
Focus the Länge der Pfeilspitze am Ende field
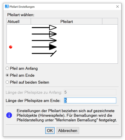click(x=90, y=100)
